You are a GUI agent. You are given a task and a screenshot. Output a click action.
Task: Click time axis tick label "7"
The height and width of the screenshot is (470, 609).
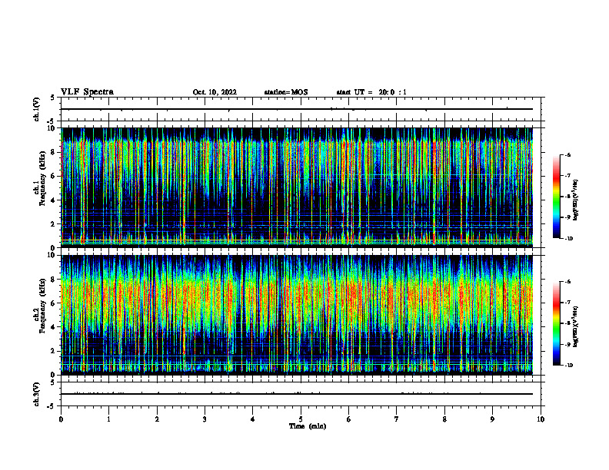pyautogui.click(x=397, y=419)
